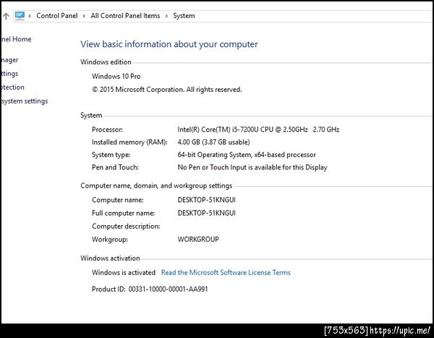434x338 pixels.
Task: Select Full computer name value DESKTOP-51KNGUI
Action: coord(206,213)
